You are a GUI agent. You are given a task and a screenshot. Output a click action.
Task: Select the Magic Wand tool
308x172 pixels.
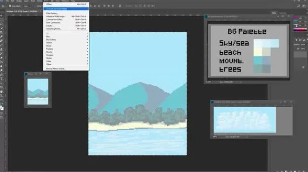pos(1,28)
